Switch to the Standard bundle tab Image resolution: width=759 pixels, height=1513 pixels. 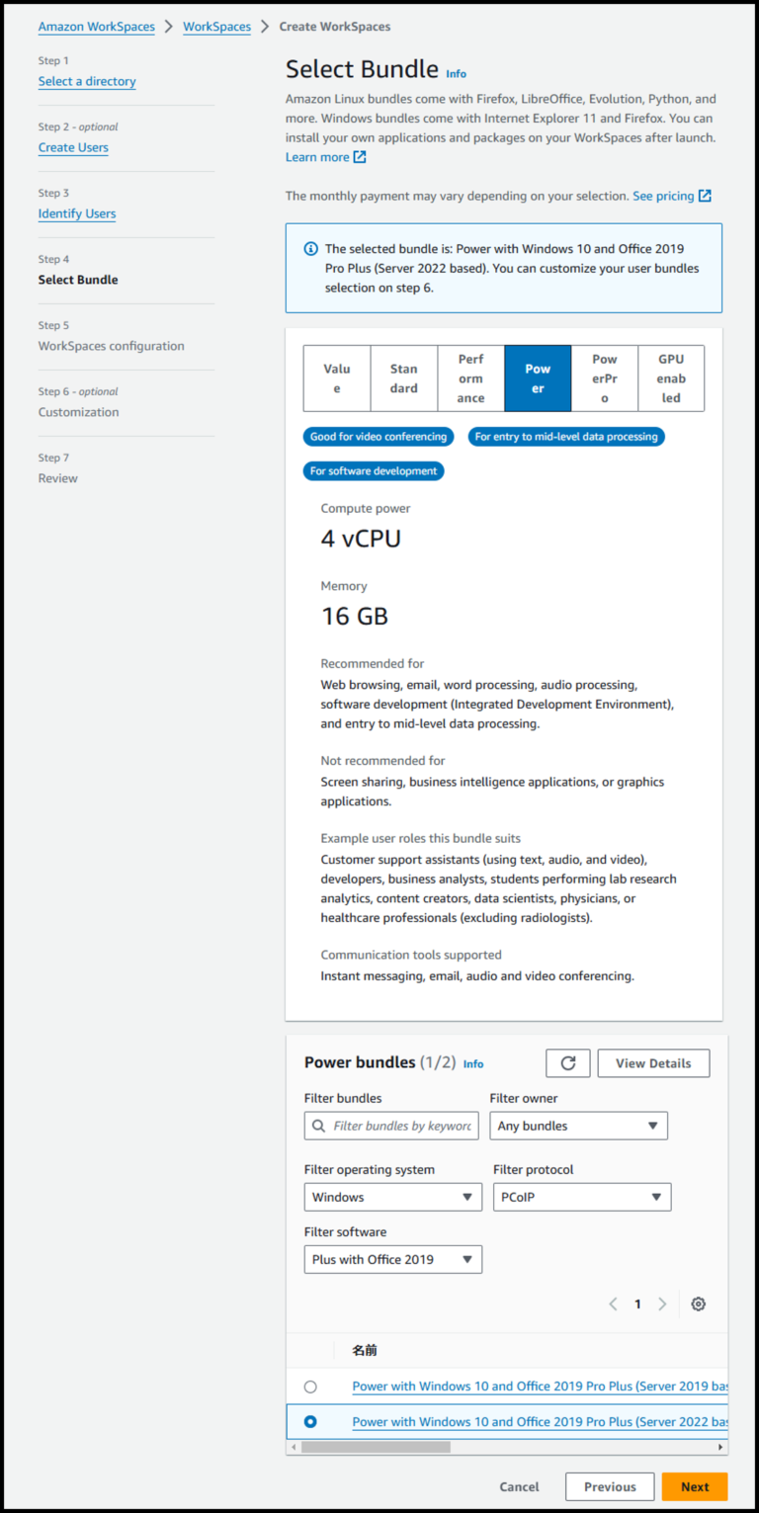tap(403, 378)
